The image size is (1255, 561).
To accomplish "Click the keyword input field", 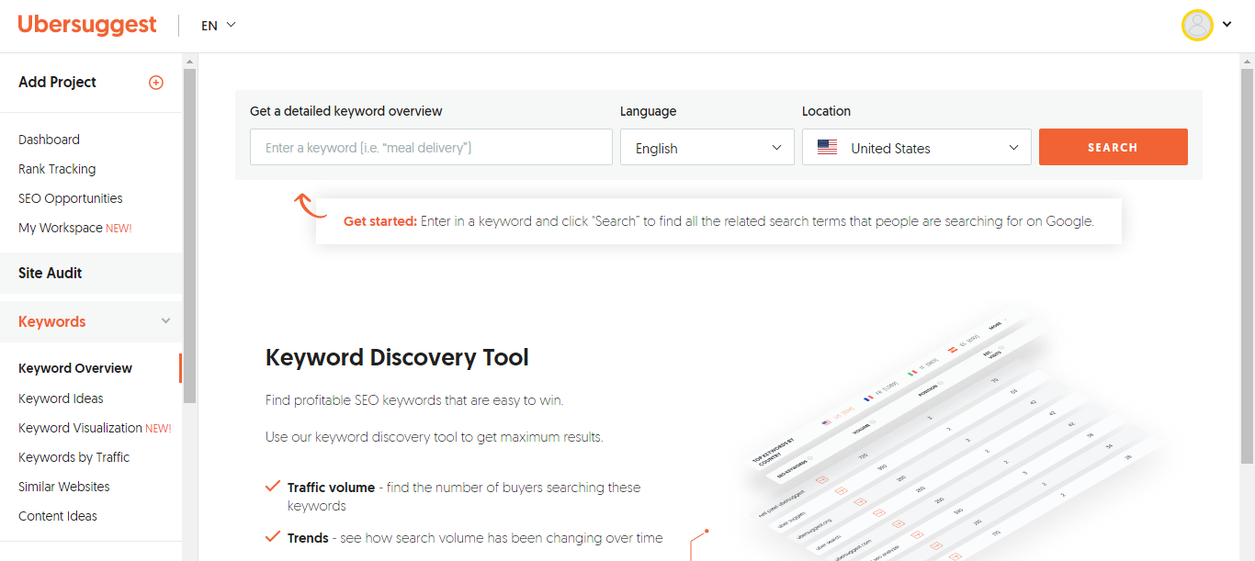I will [431, 147].
